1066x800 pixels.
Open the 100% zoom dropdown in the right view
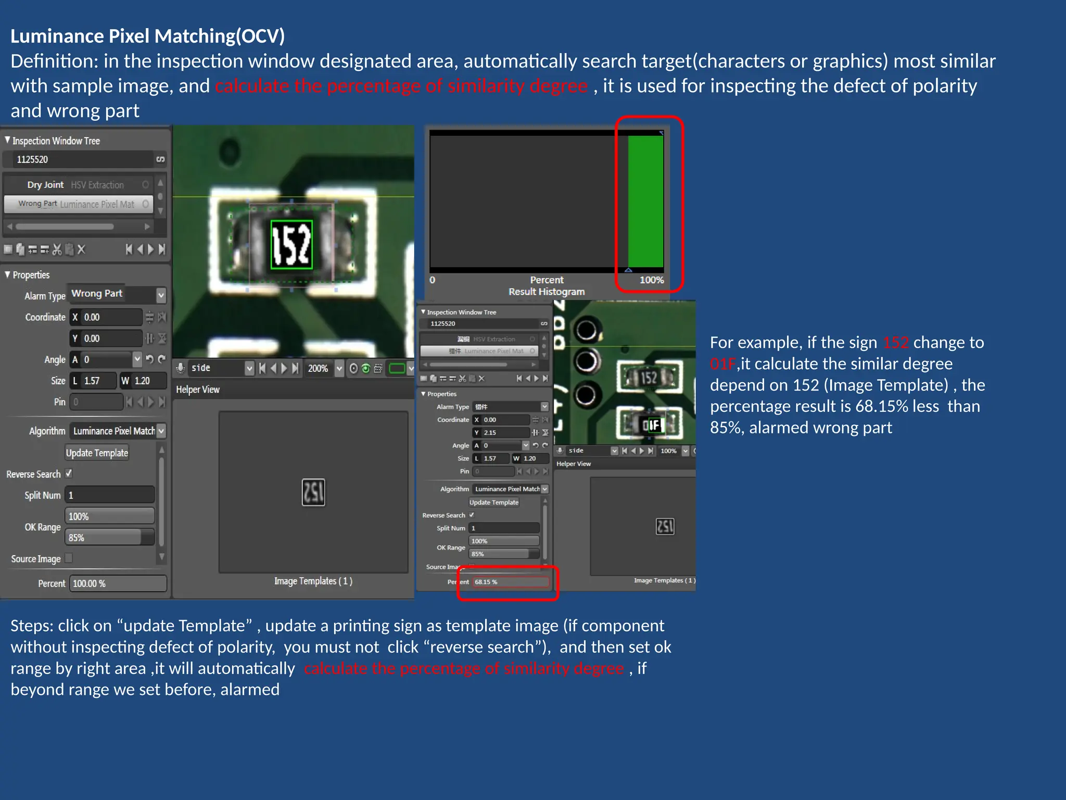coord(686,451)
